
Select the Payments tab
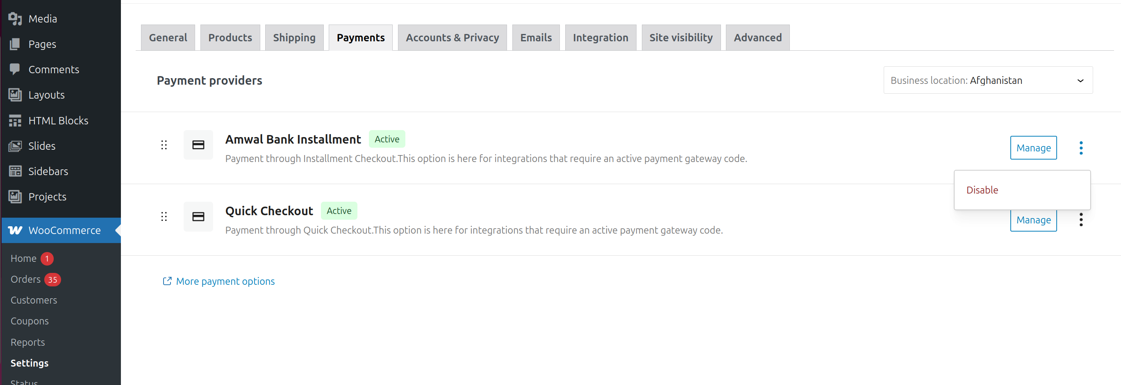(361, 38)
